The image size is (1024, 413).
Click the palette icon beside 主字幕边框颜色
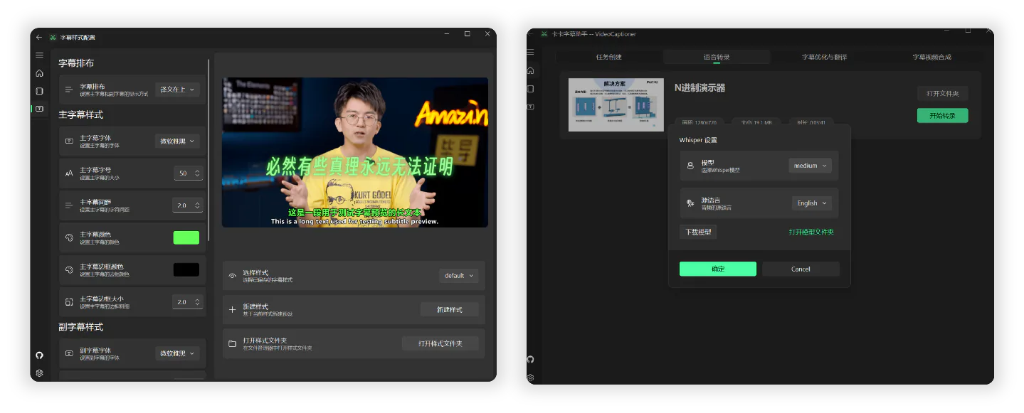(69, 270)
